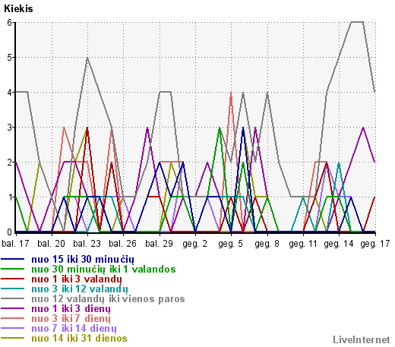Viewport: 395px width, 347px height.
Task: Select legend entry 'nuo 1 iki 3 dienų'
Action: click(x=71, y=309)
